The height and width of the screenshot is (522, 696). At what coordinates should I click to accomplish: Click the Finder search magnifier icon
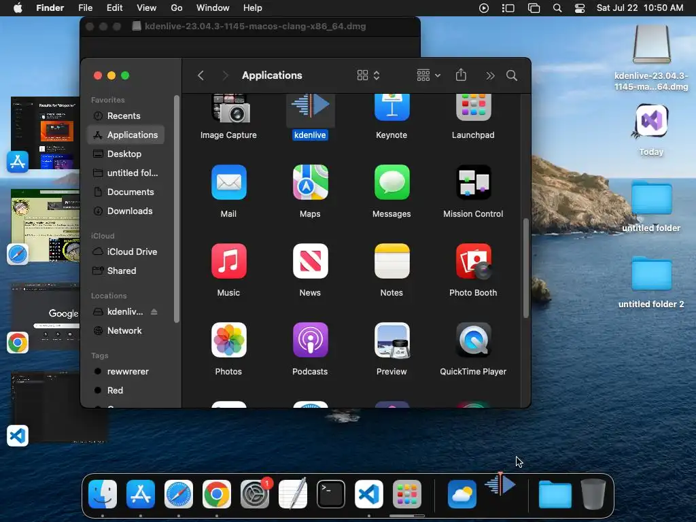click(512, 75)
